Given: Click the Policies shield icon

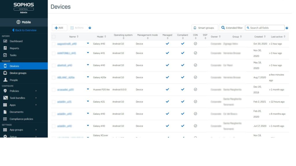Looking at the screenshot, I should [5, 91].
